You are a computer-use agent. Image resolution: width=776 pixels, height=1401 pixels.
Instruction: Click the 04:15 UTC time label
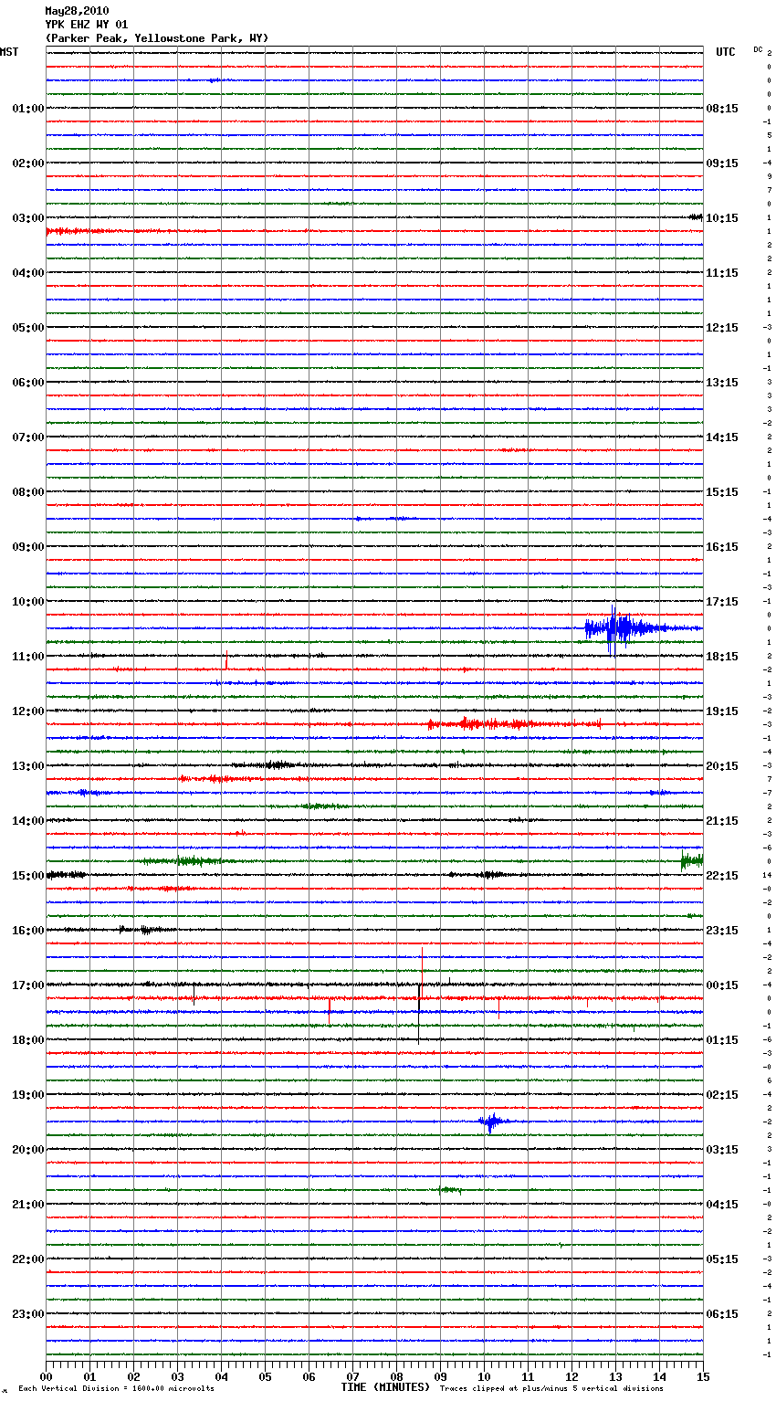tap(722, 1205)
